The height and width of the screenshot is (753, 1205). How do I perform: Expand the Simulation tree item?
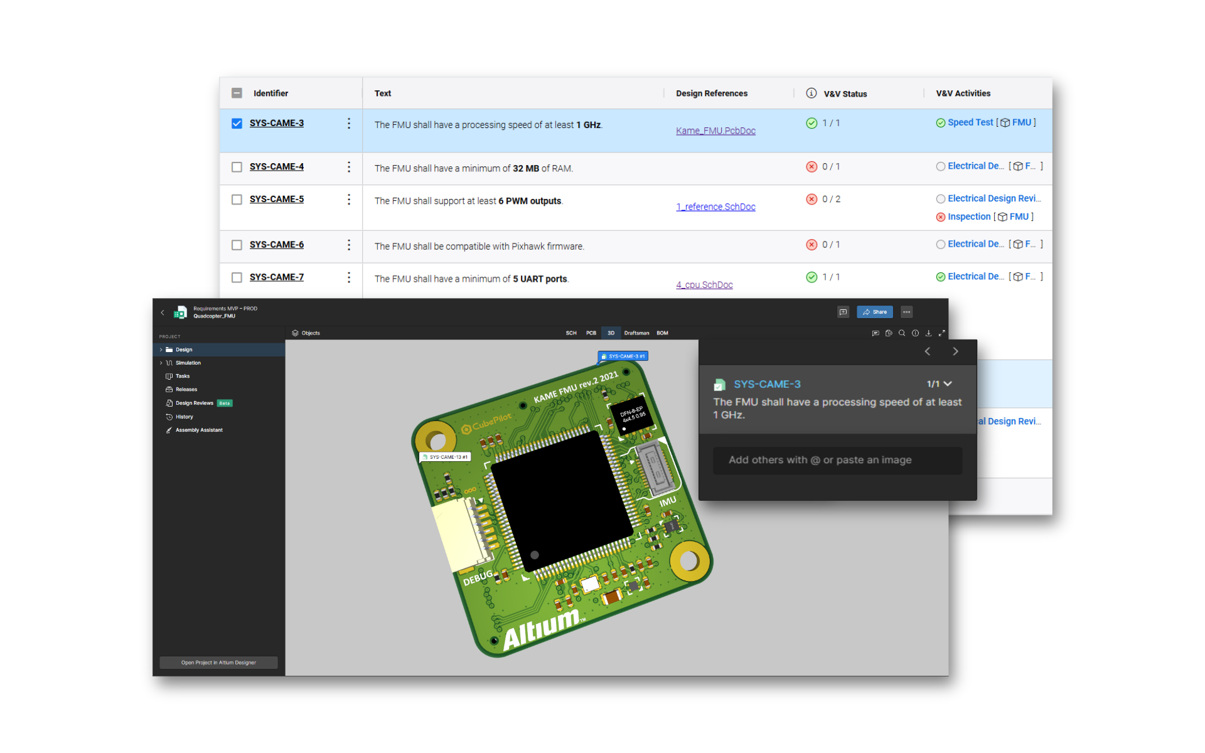pyautogui.click(x=161, y=363)
